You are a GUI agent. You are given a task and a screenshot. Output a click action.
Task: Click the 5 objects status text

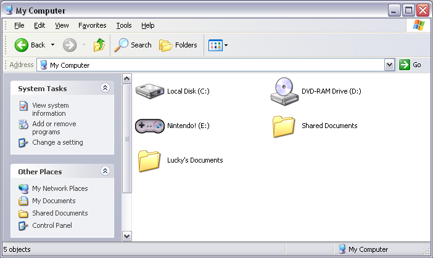click(x=17, y=249)
